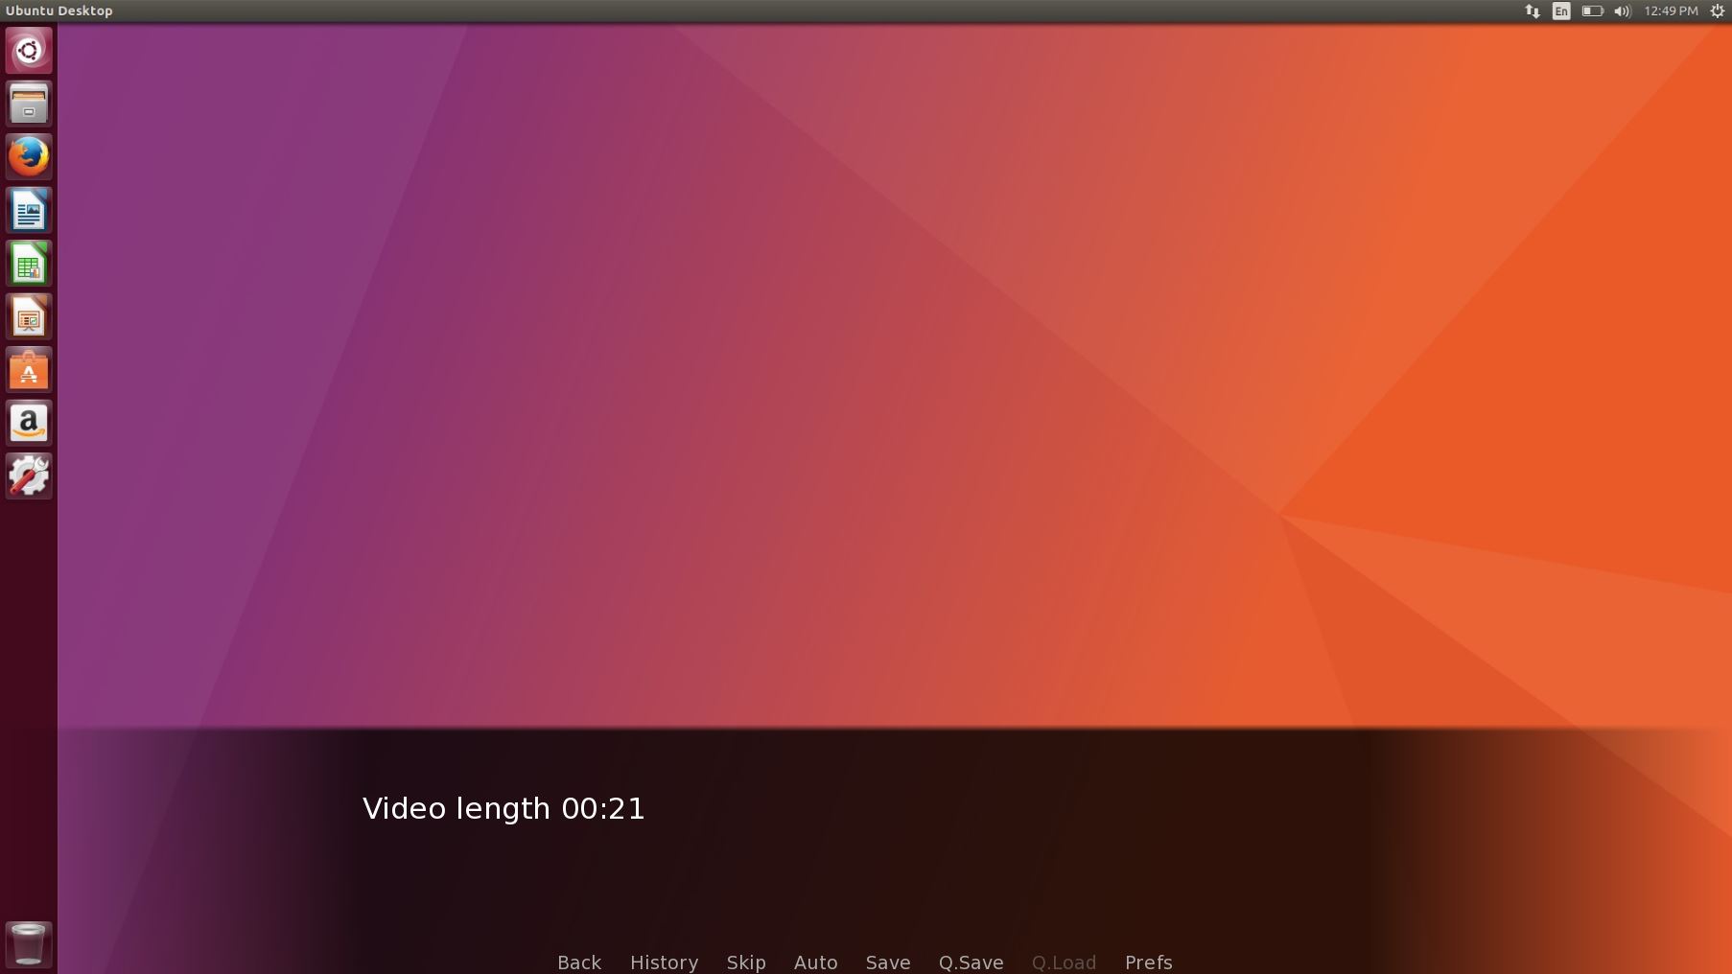Launch Firefox web browser

[29, 157]
